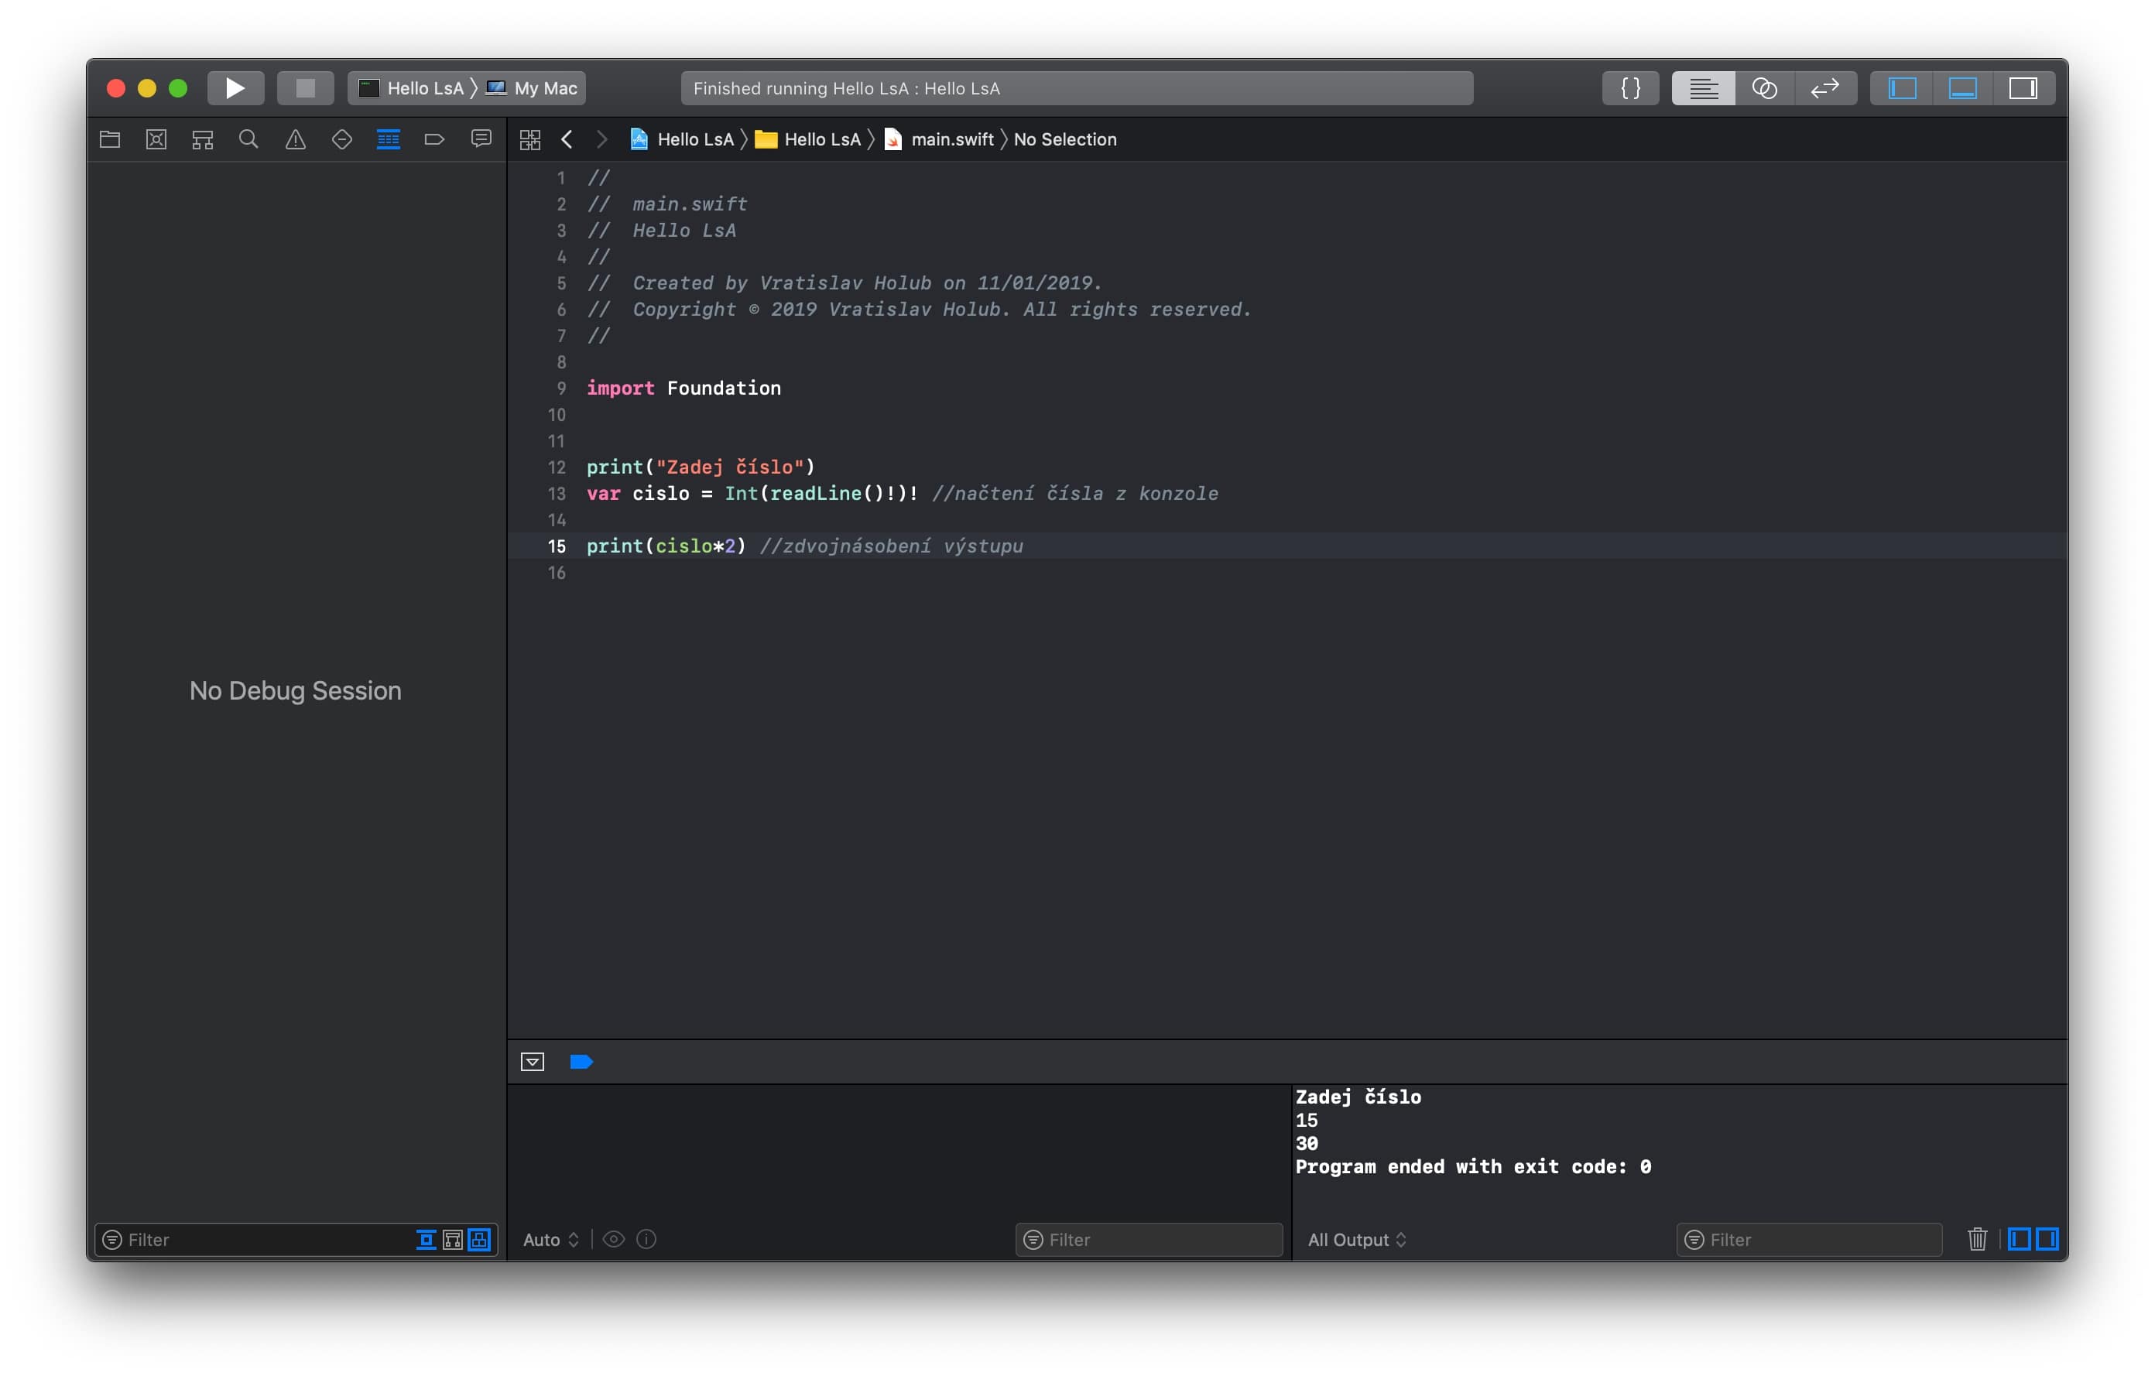Image resolution: width=2155 pixels, height=1376 pixels.
Task: Open the Project navigator folder icon
Action: tap(110, 139)
